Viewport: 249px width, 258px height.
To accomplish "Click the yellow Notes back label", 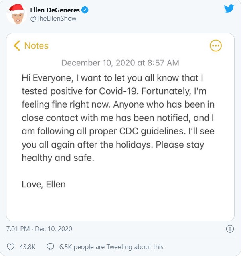I will click(x=36, y=45).
